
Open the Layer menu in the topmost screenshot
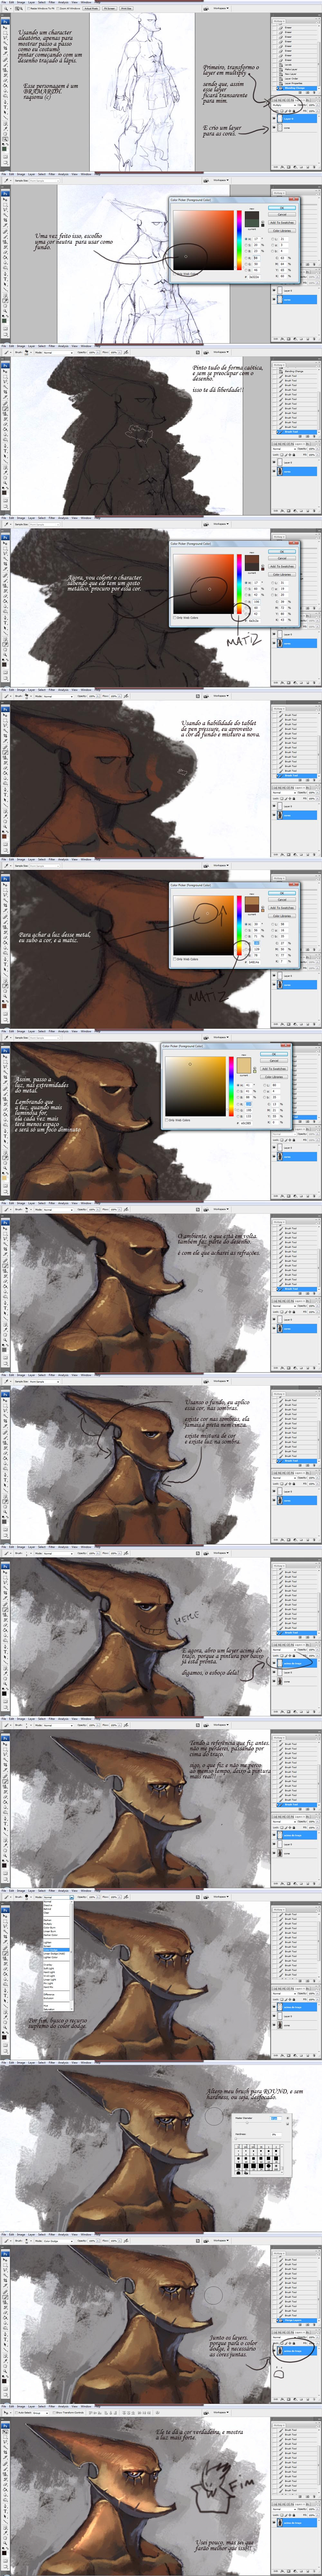32,2
